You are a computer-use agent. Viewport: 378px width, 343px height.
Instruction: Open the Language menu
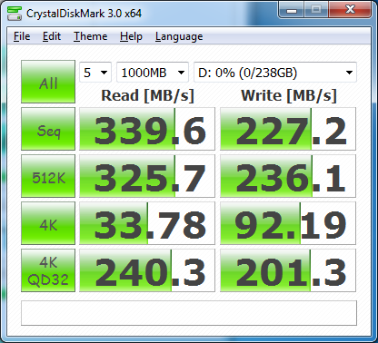tap(179, 36)
